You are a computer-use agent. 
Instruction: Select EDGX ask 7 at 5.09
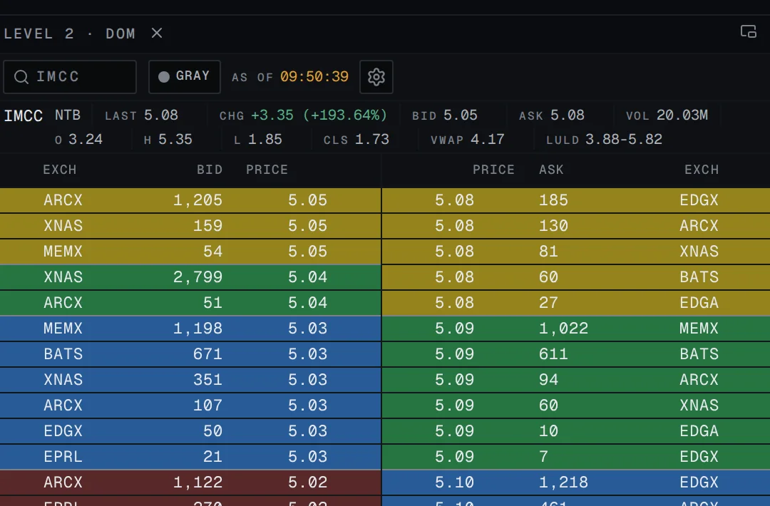coord(576,456)
